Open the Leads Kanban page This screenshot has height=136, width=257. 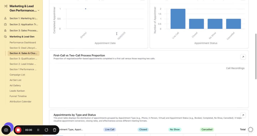pos(17,91)
